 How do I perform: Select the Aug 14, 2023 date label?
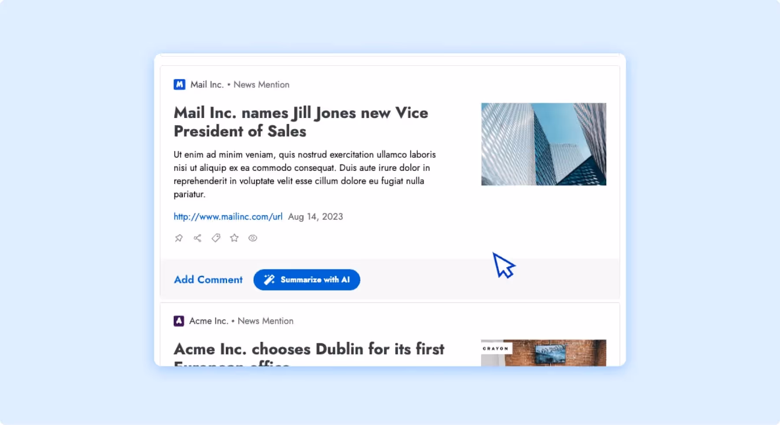pos(315,216)
